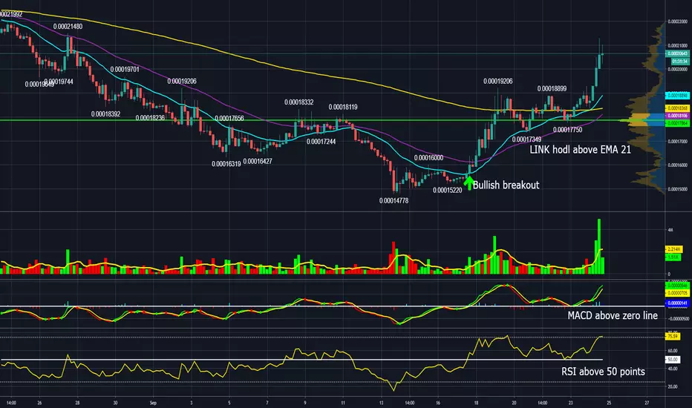Select the 0.00018332 high label
692x408 pixels.
coord(298,102)
